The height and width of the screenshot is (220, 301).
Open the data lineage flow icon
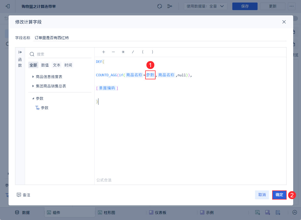coord(169,6)
